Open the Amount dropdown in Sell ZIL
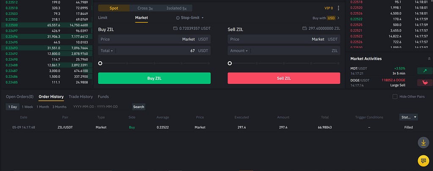The width and height of the screenshot is (433, 171). [239, 51]
